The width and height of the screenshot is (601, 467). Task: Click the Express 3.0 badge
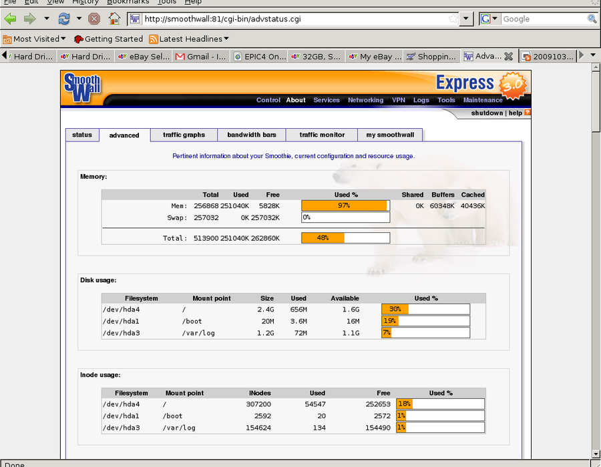481,84
